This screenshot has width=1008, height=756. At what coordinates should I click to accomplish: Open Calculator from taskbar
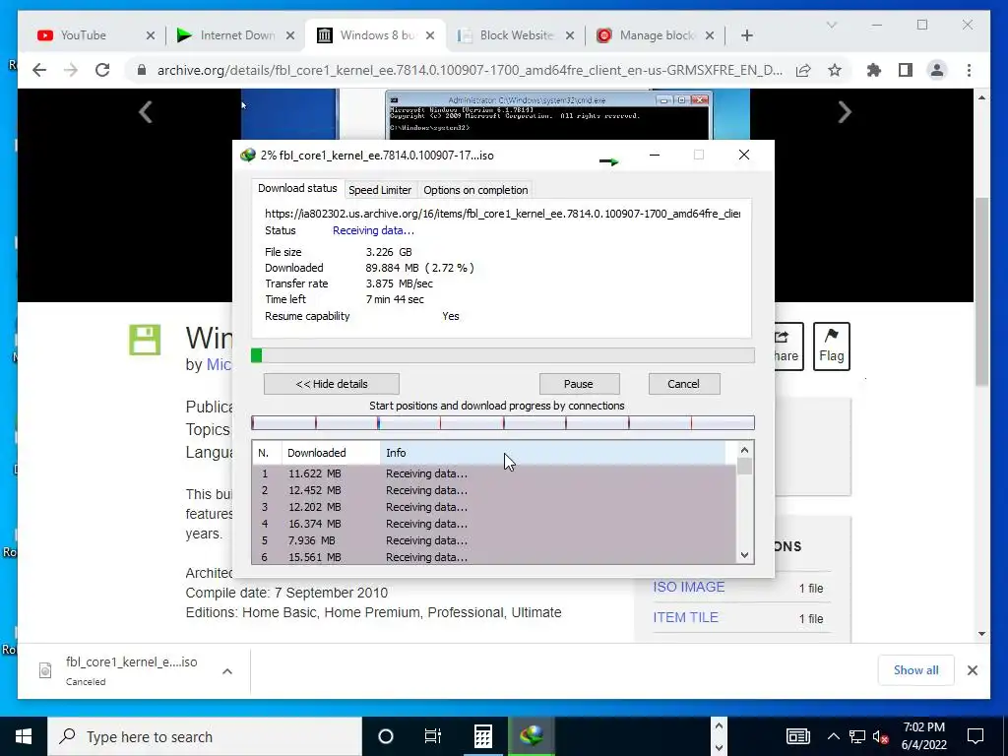(x=482, y=736)
